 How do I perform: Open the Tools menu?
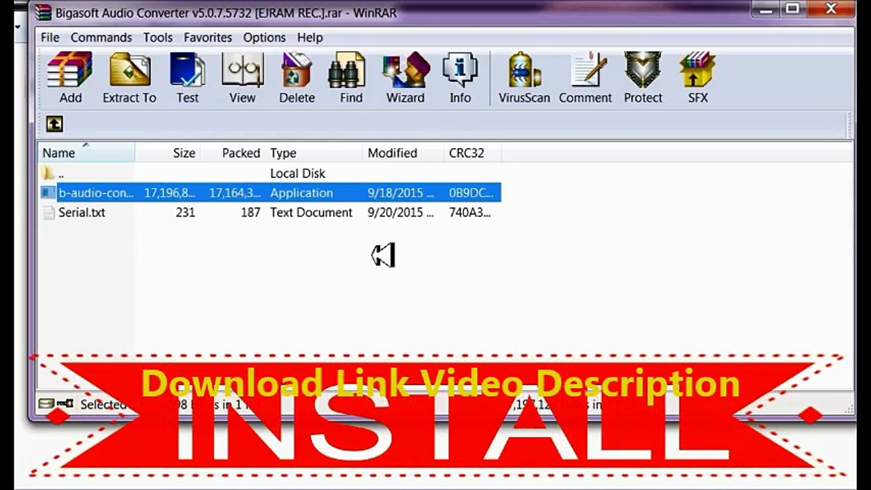click(158, 38)
